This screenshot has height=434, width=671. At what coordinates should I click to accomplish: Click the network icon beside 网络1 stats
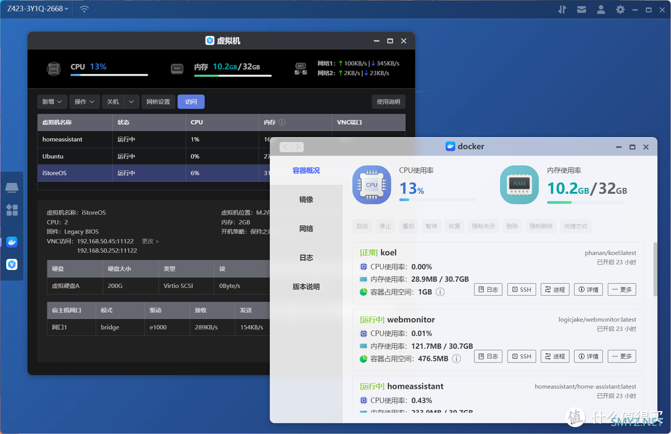pos(301,68)
